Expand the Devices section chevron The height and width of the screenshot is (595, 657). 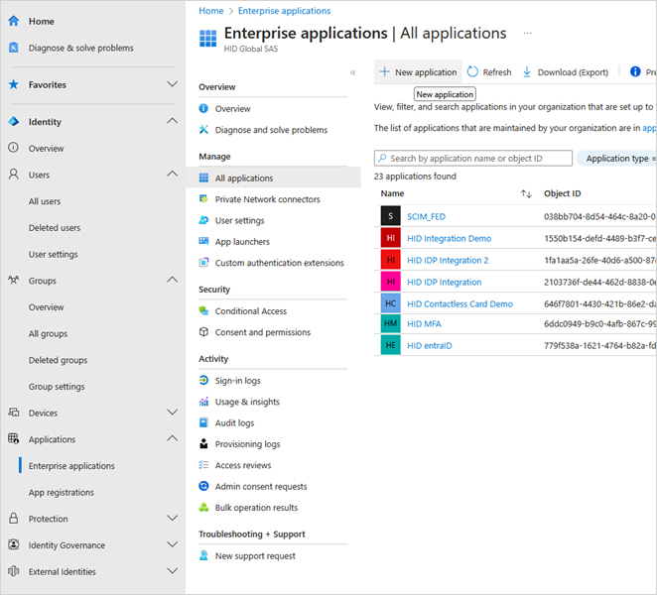173,412
